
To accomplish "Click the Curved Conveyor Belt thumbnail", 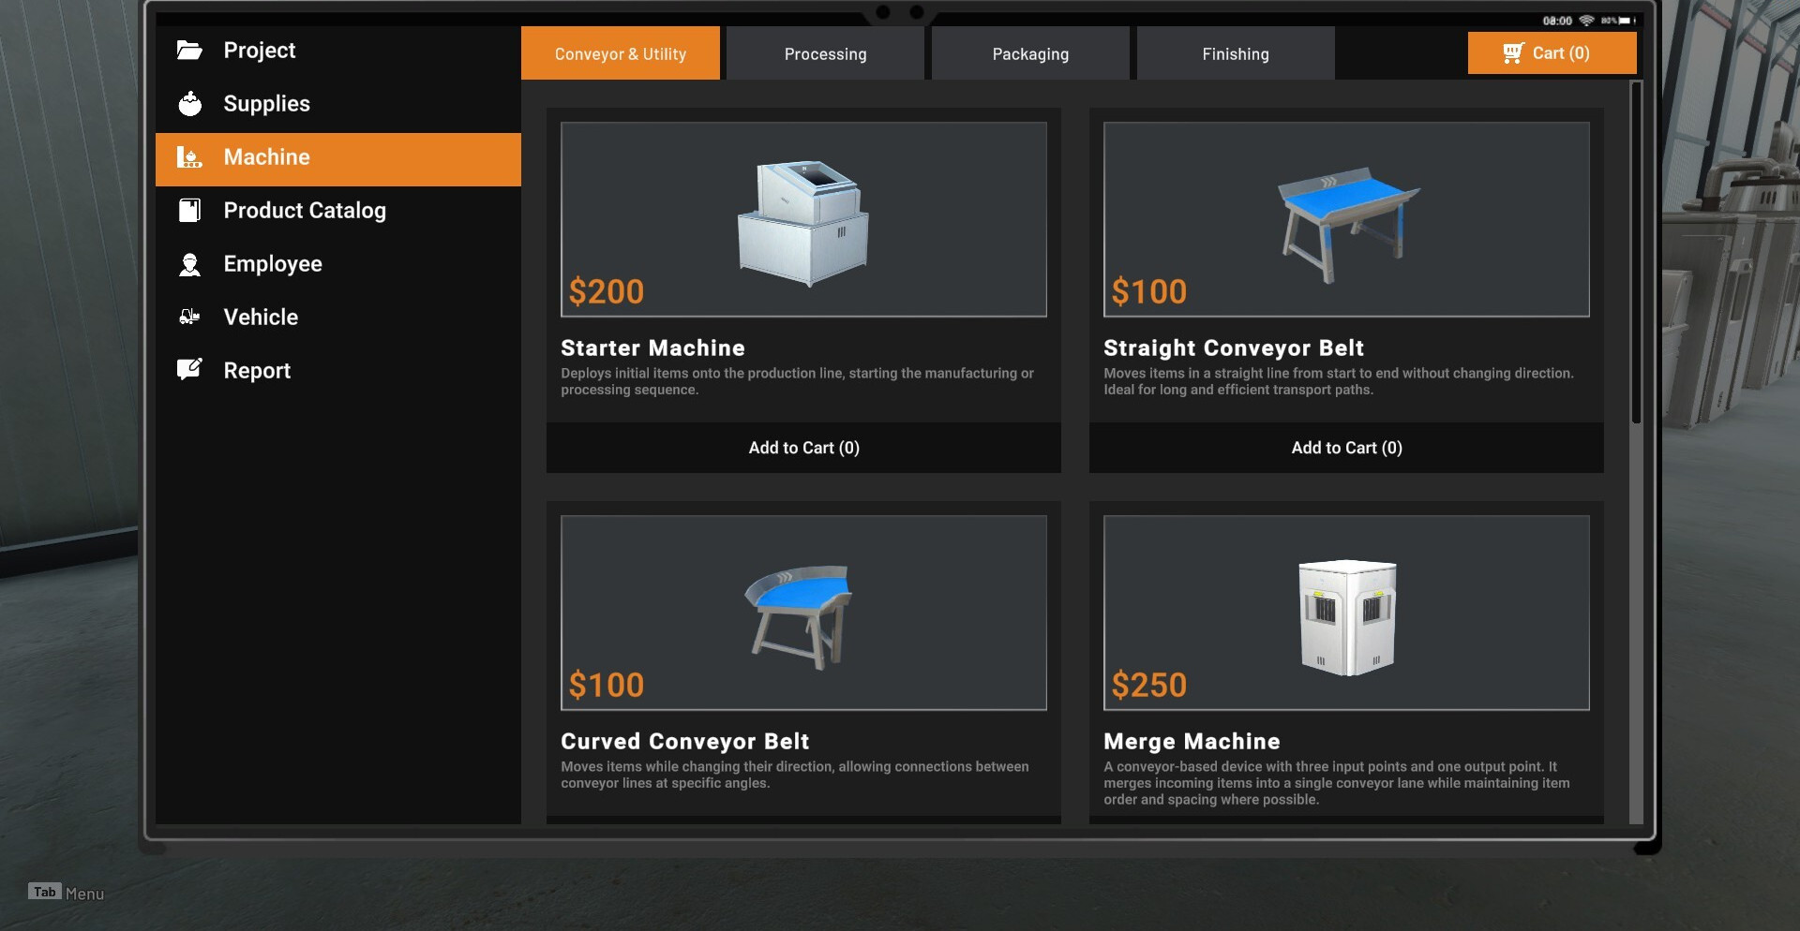I will pyautogui.click(x=803, y=613).
